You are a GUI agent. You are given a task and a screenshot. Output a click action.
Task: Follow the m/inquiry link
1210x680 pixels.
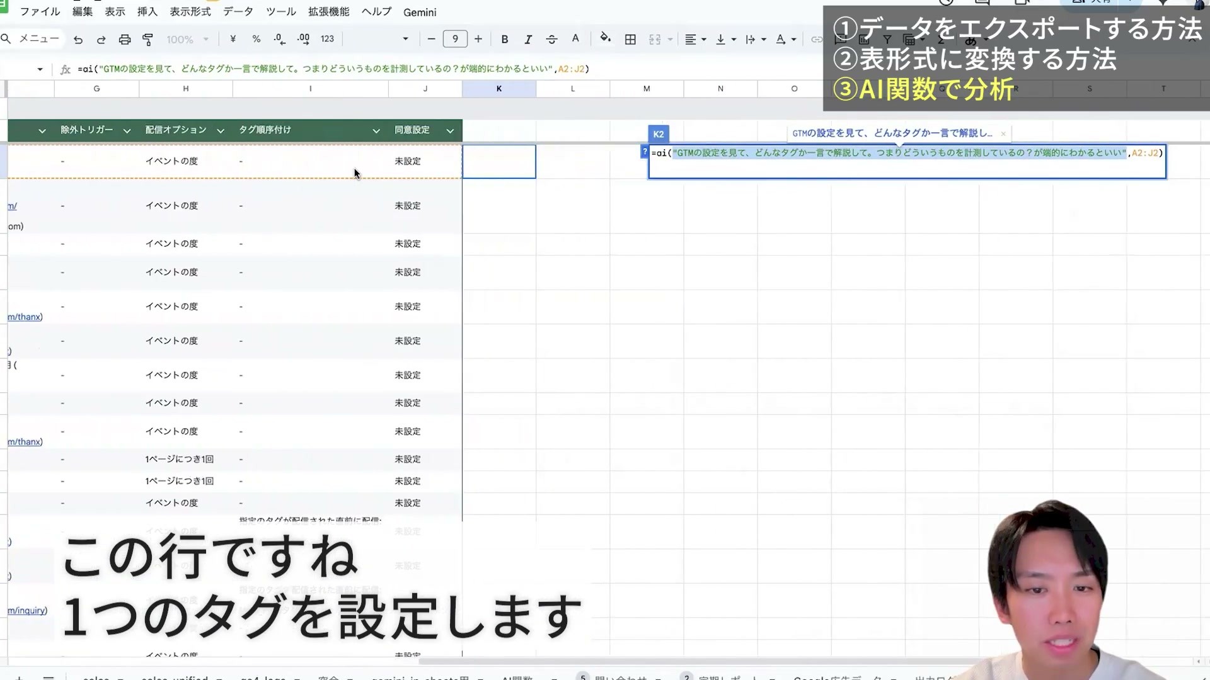click(x=26, y=610)
